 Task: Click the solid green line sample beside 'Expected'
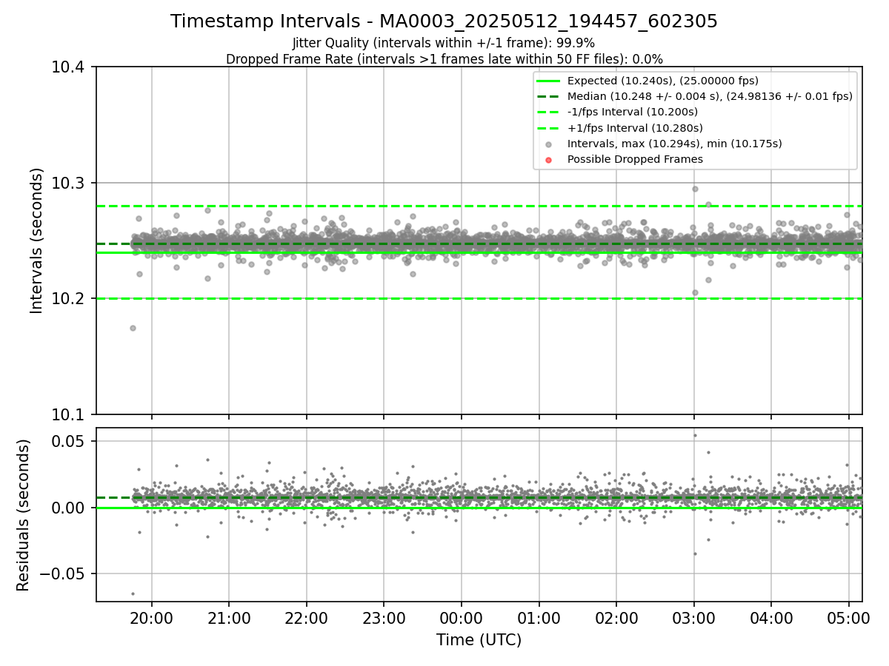click(548, 81)
